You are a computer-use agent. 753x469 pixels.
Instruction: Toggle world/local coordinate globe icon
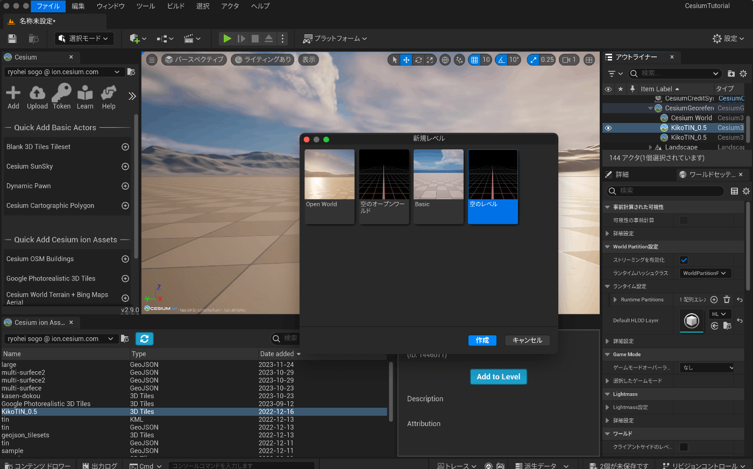tap(445, 60)
